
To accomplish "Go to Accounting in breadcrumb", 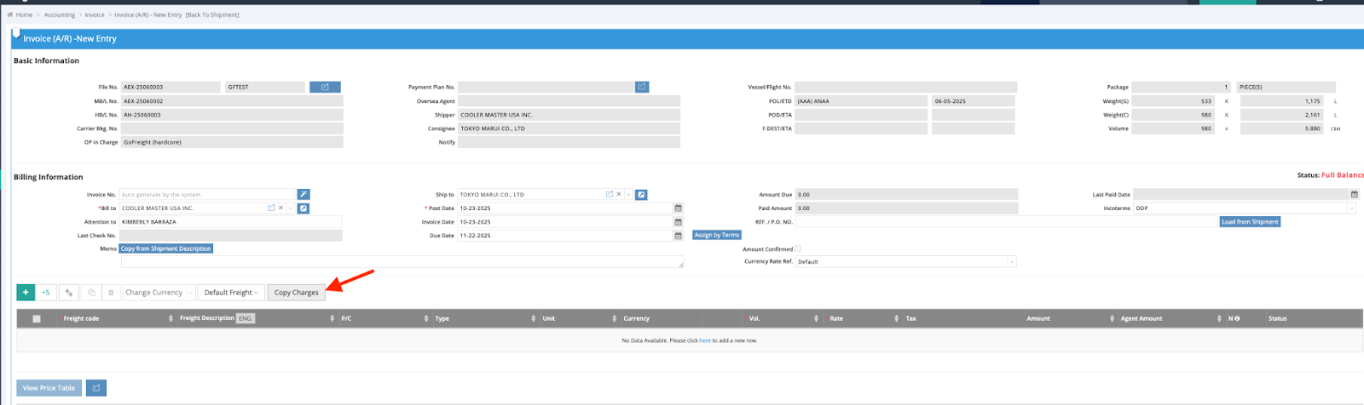I will click(60, 14).
